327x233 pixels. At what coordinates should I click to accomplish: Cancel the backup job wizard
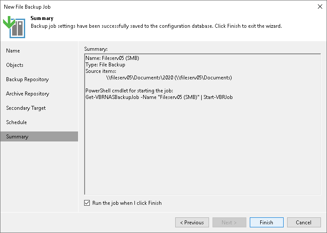pos(303,223)
